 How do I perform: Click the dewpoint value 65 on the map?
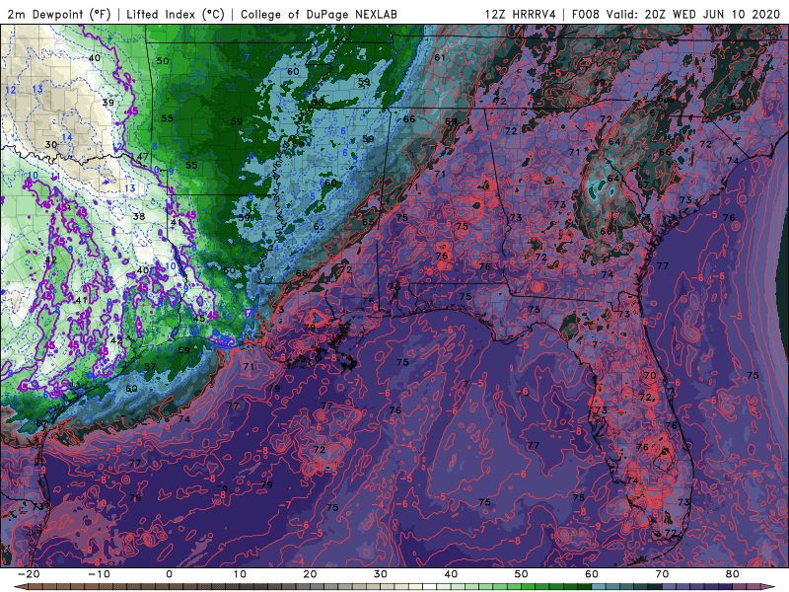pyautogui.click(x=368, y=222)
